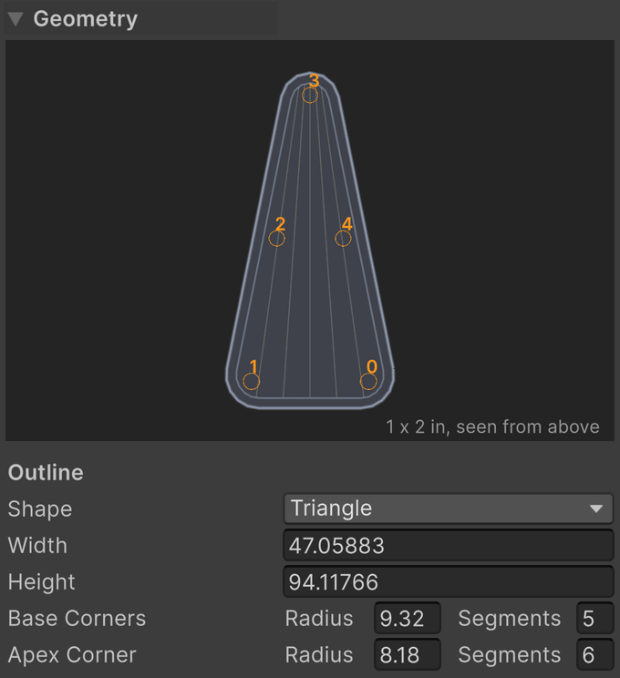Image resolution: width=620 pixels, height=678 pixels.
Task: Click the Apex Corner label
Action: [72, 654]
